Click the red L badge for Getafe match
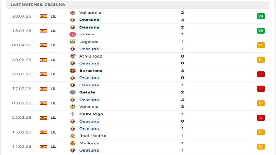This screenshot has width=276, height=155. click(261, 89)
